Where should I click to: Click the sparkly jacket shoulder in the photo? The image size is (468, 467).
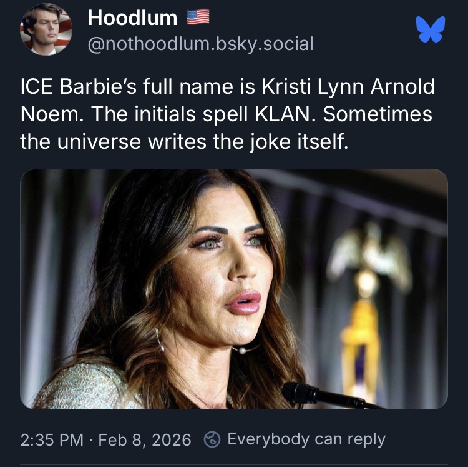(87, 387)
